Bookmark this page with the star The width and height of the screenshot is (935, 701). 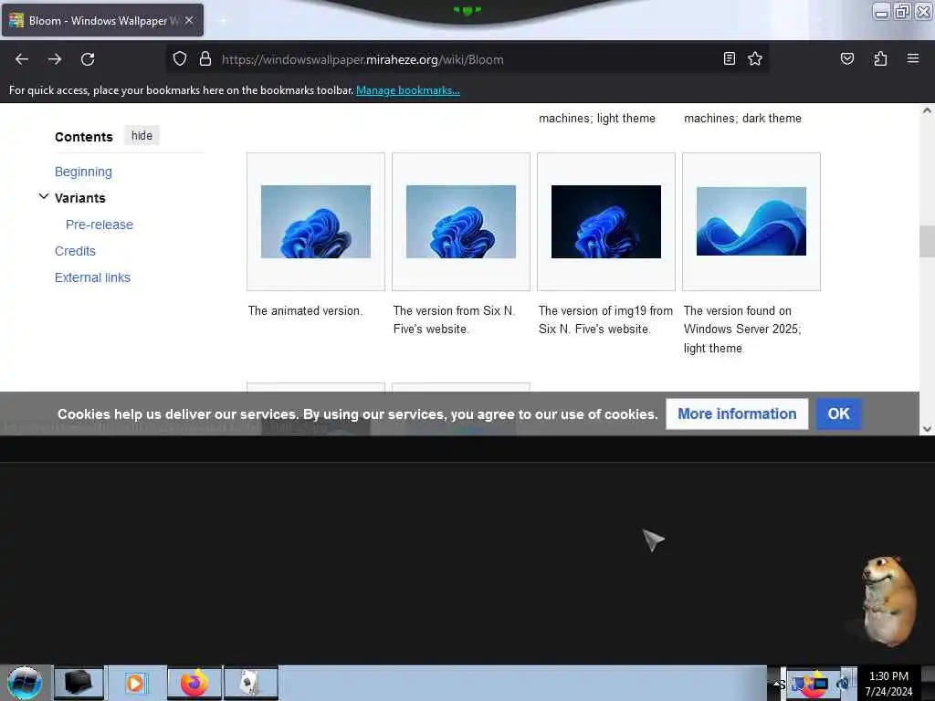(x=755, y=58)
